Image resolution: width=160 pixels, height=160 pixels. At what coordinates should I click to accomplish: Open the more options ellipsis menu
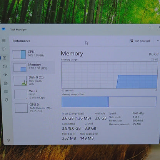[158, 41]
